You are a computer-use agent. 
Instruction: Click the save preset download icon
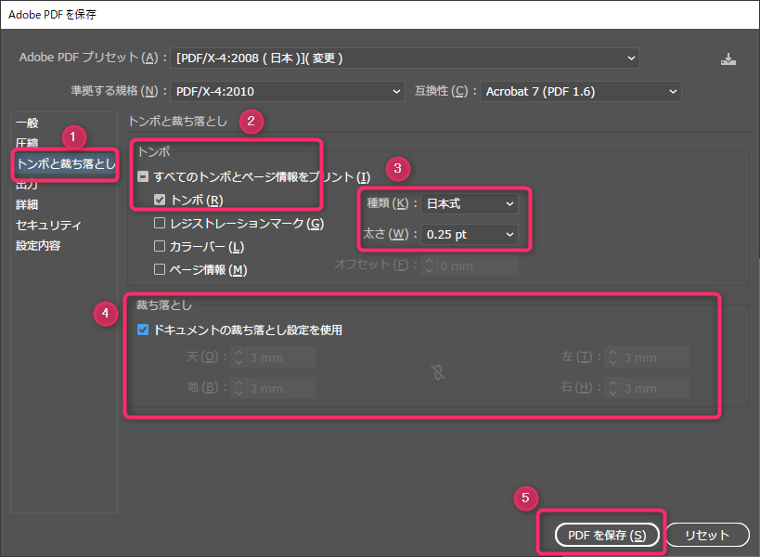(x=728, y=58)
